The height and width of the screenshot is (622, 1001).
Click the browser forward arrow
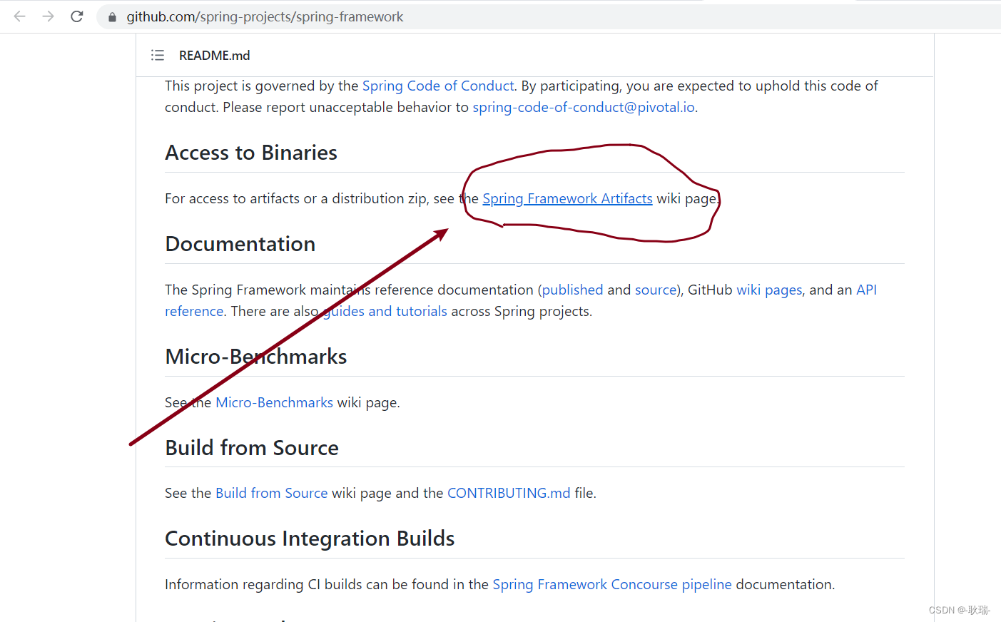[x=48, y=16]
